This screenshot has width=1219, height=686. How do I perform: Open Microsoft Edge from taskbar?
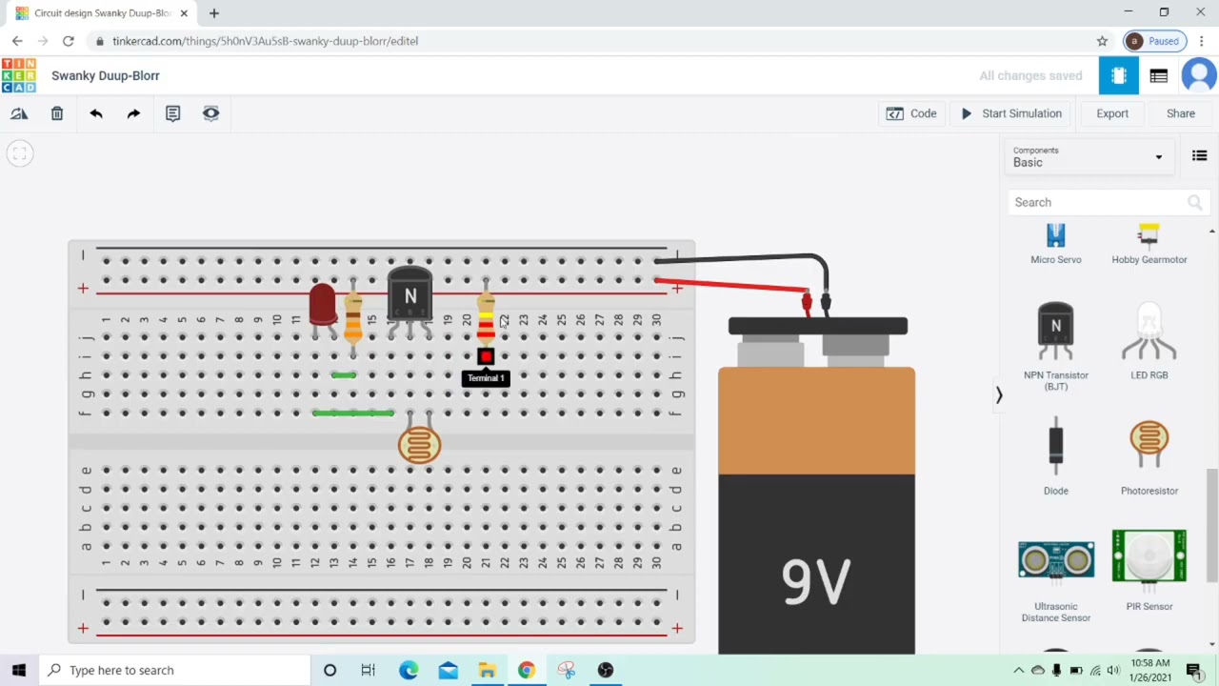(409, 670)
